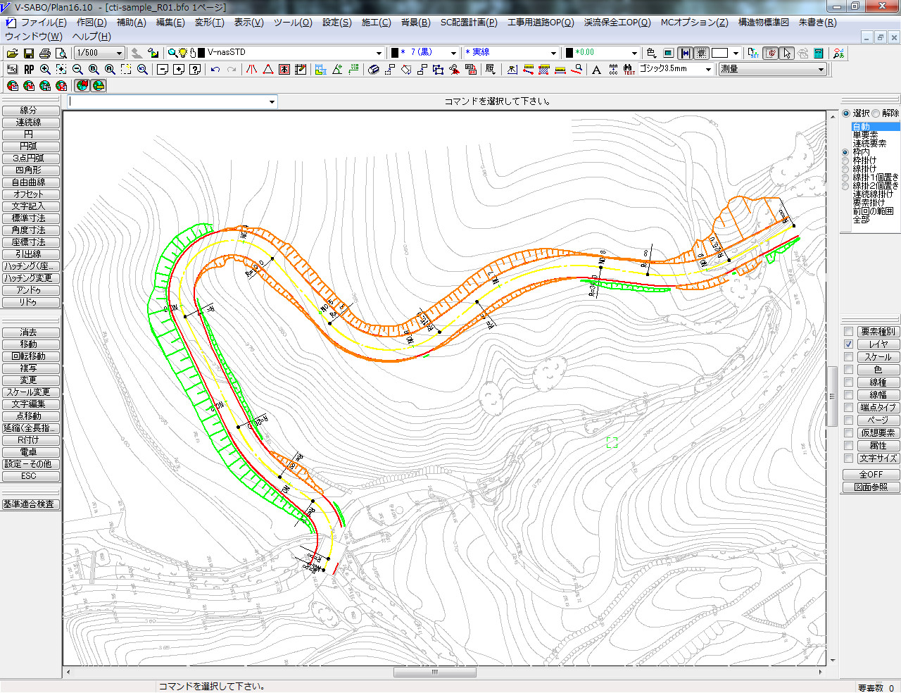
Task: Tick the 文字サイズ checkbox
Action: (x=849, y=458)
